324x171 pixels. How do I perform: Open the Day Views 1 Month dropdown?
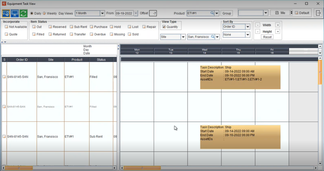tap(102, 13)
